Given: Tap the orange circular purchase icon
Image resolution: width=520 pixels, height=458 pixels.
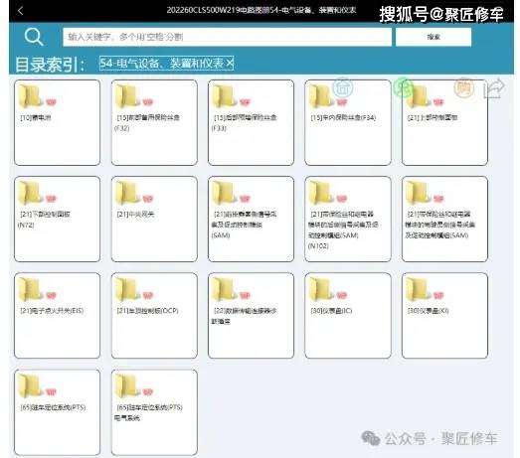Looking at the screenshot, I should tap(463, 87).
